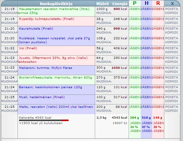This screenshot has height=141, width=183.
Task: Click JÄSEN below the 47 % total
Action: [146, 131]
